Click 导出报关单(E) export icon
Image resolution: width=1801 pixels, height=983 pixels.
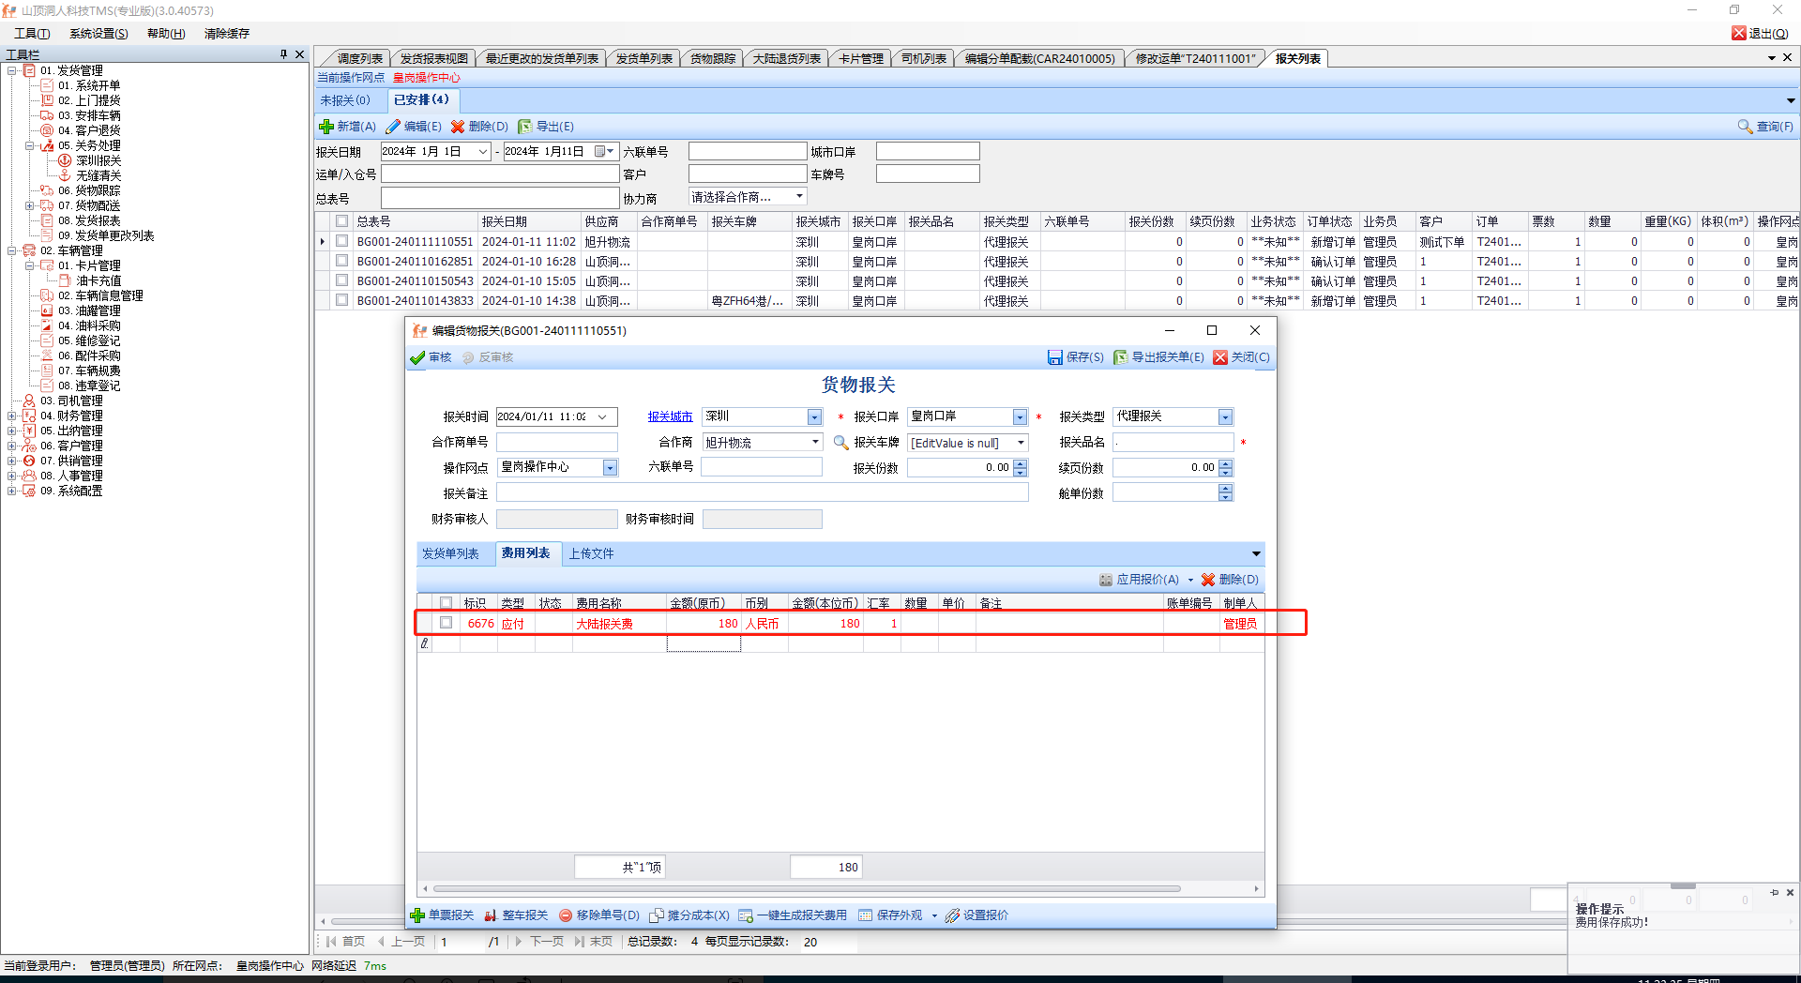(1121, 357)
